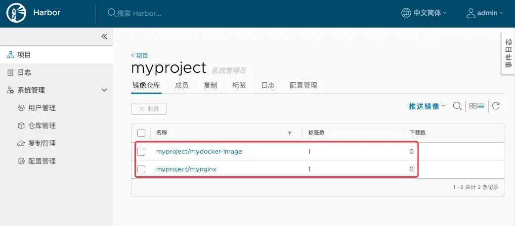Click the 搜索 Harbor search field

click(139, 13)
